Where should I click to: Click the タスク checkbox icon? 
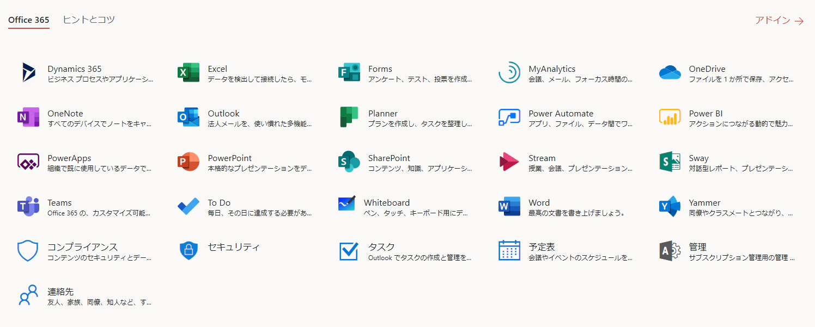349,251
